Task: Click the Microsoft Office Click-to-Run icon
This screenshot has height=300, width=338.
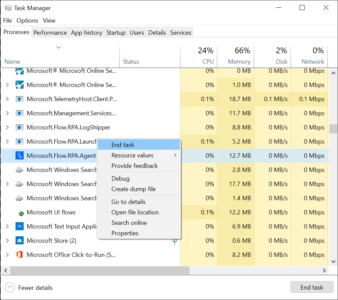Action: tap(20, 255)
